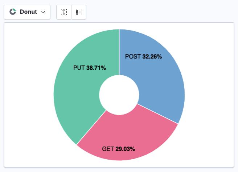
Task: Click the word POST in the chart
Action: 133,56
